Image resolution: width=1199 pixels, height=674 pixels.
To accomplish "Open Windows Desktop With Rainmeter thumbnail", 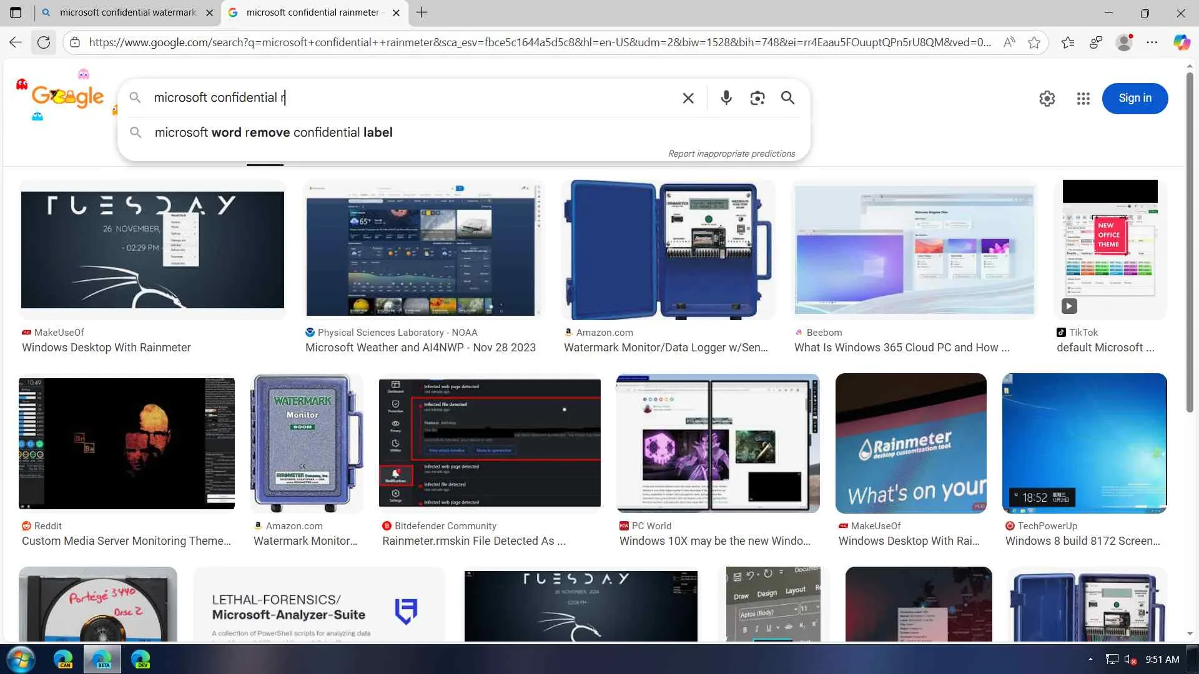I will [x=152, y=250].
